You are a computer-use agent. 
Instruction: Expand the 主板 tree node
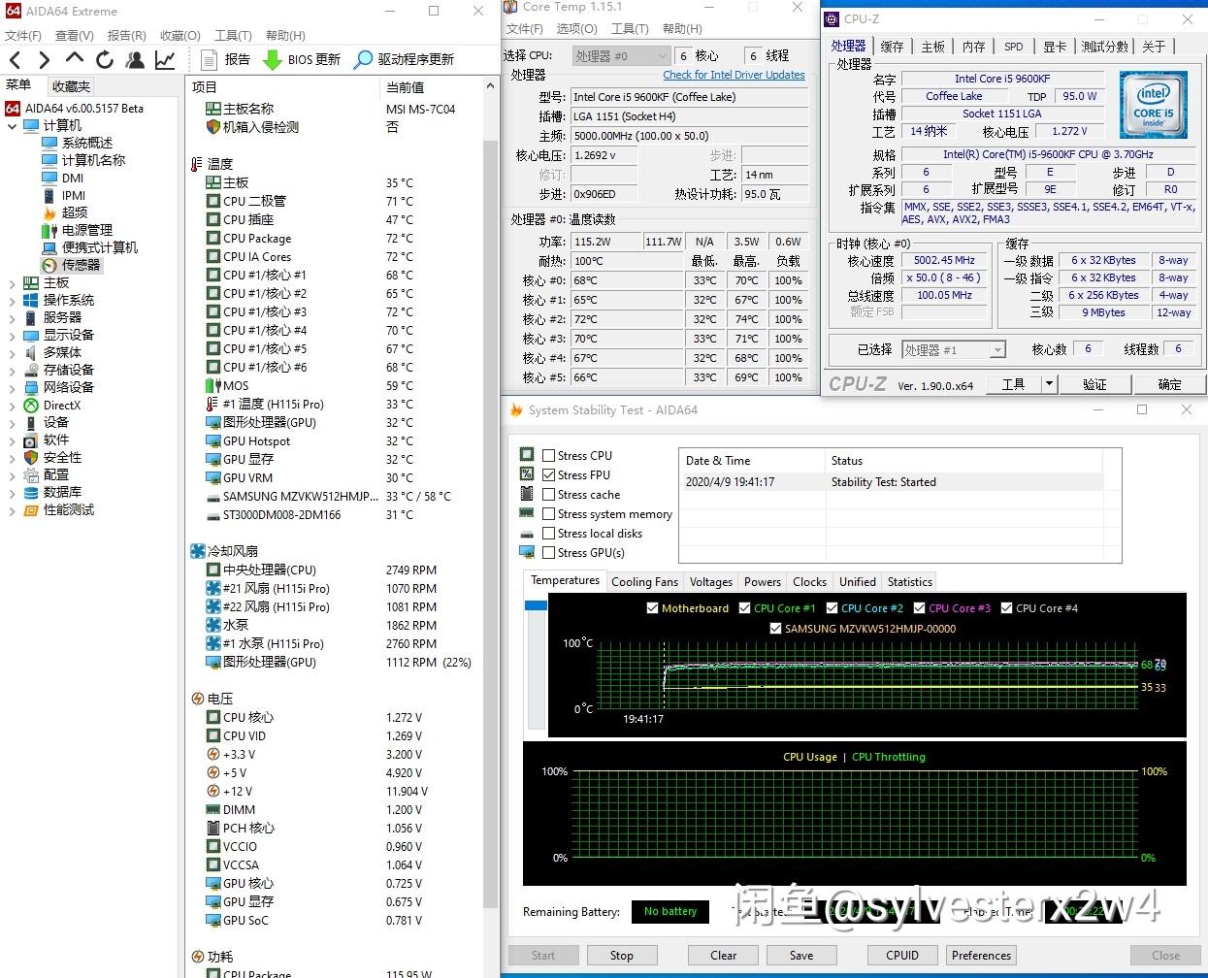coord(12,283)
